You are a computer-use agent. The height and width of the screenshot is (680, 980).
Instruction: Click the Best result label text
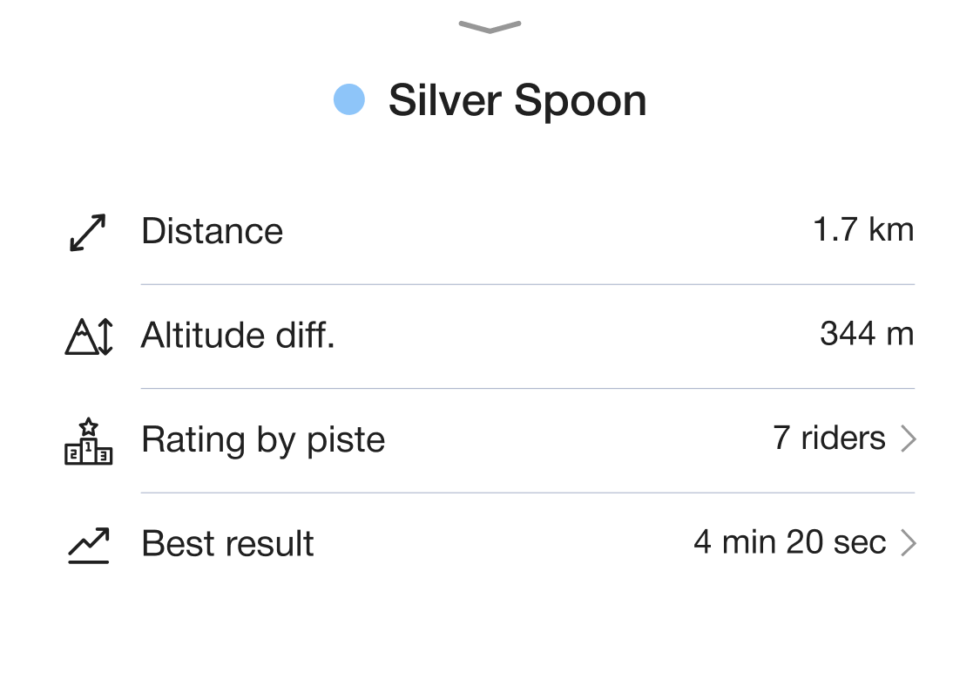tap(227, 543)
